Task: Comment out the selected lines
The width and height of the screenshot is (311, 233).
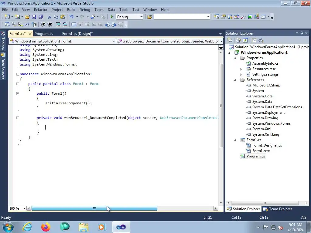Action: pyautogui.click(x=58, y=24)
